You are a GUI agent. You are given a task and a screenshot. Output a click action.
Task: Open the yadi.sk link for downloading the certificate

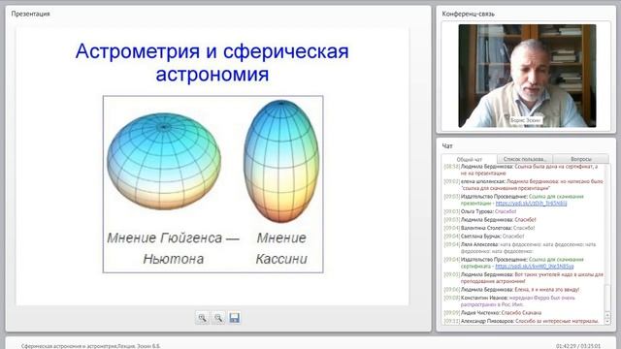(535, 267)
